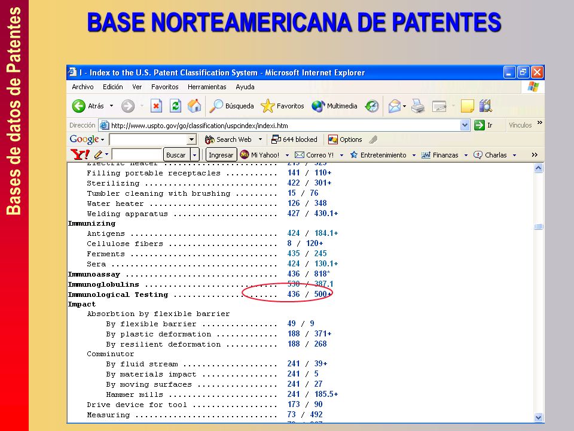574x431 pixels.
Task: Click the Search Web binoculars icon
Action: tap(209, 139)
